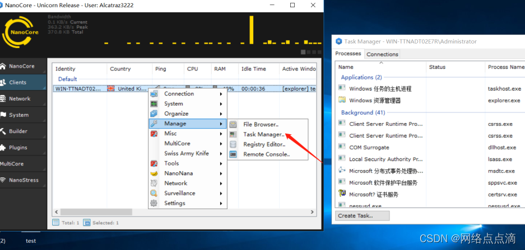The width and height of the screenshot is (525, 250).
Task: Click the msdtc process icon in Task Manager
Action: (342, 170)
